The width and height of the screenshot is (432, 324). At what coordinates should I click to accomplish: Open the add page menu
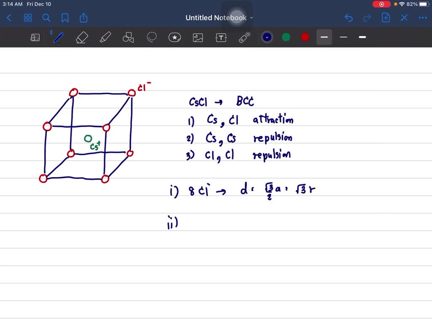coord(386,18)
